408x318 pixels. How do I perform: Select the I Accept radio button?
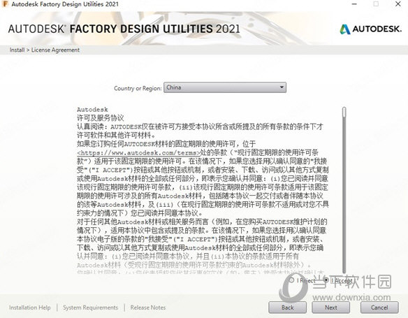pos(326,280)
